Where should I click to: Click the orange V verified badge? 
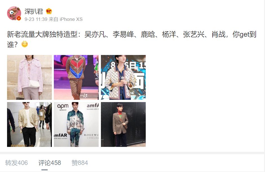coord(19,18)
